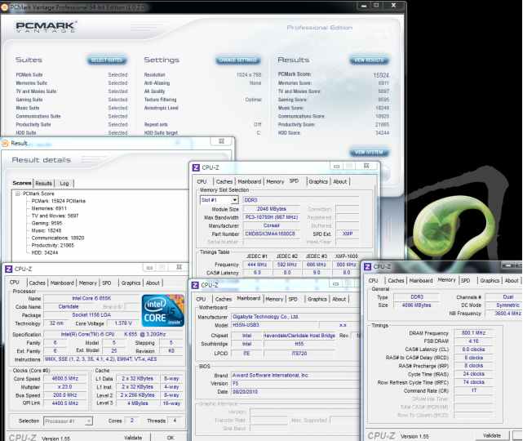Select 'Gaming: 9595' in score tree
523x441 pixels.
pos(47,223)
